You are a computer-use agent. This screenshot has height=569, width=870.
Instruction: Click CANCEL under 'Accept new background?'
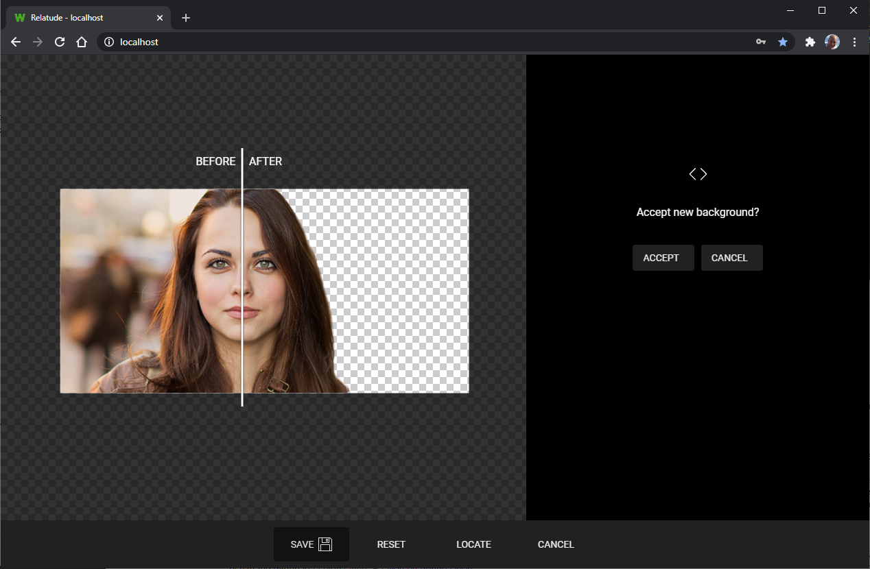pyautogui.click(x=731, y=258)
